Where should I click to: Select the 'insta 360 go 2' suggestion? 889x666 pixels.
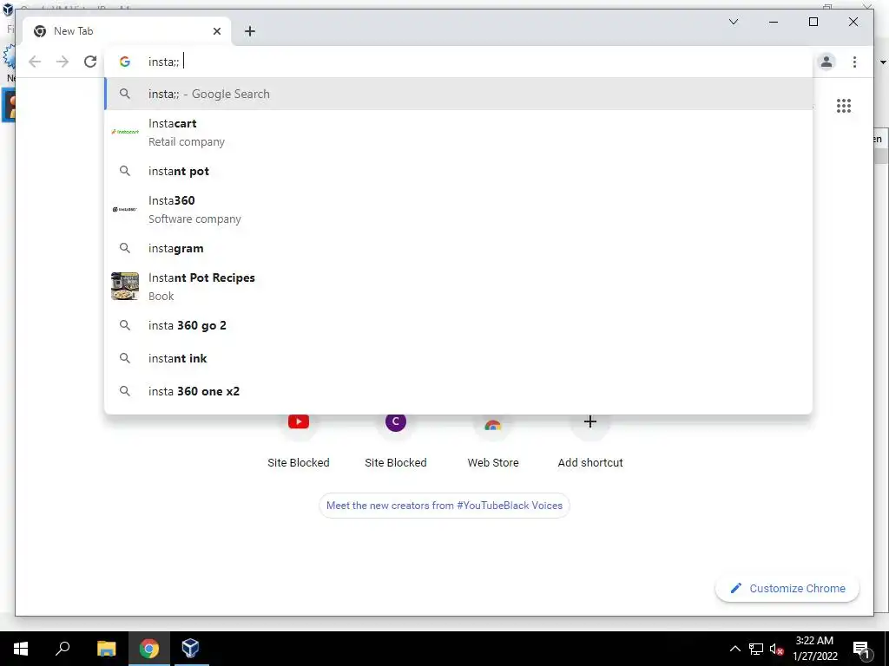click(458, 326)
